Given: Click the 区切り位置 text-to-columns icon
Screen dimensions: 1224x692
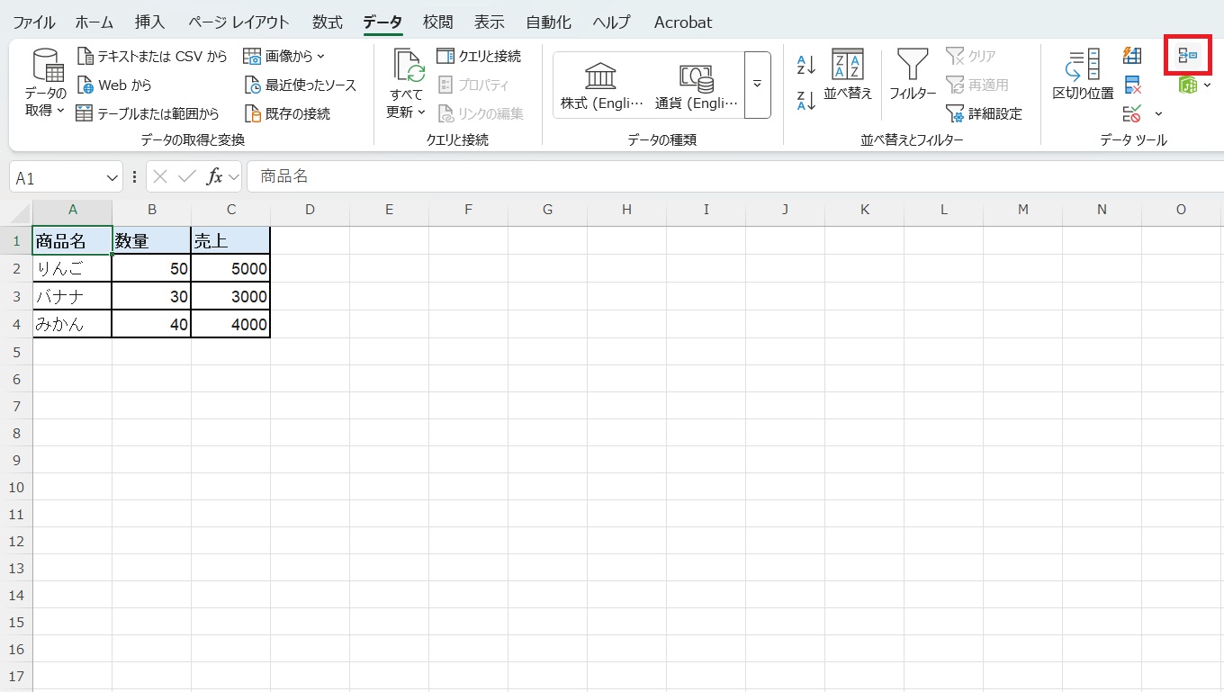Looking at the screenshot, I should [x=1083, y=75].
